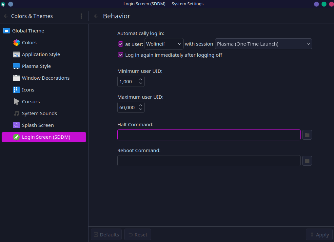Screen dimensions: 334x242
Task: Browse for a Halt Command file
Action: 307,135
